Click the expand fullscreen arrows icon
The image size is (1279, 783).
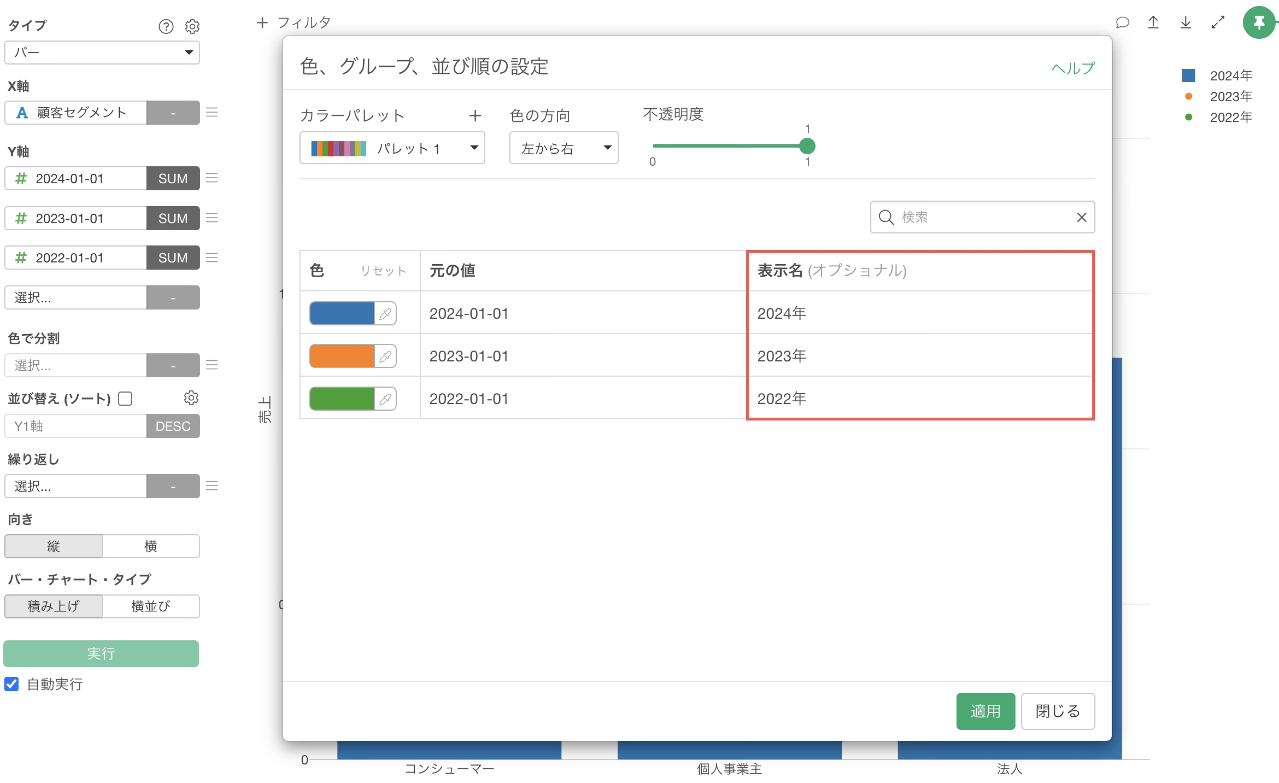[x=1218, y=22]
